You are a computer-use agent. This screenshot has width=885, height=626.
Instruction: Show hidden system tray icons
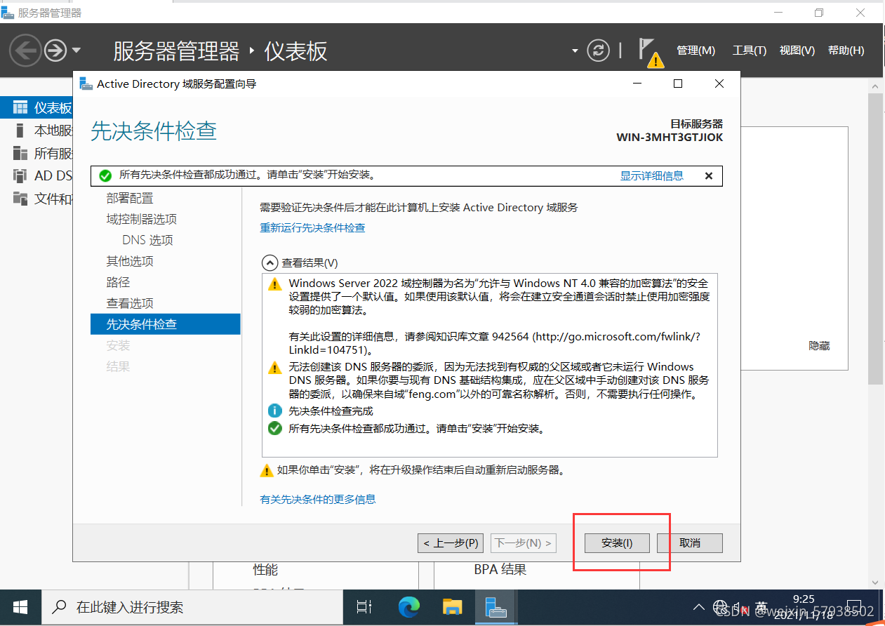[x=698, y=607]
